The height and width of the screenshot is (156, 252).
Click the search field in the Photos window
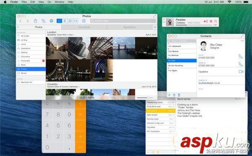tap(123, 21)
